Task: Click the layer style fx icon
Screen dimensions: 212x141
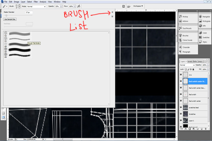Action: click(186, 129)
